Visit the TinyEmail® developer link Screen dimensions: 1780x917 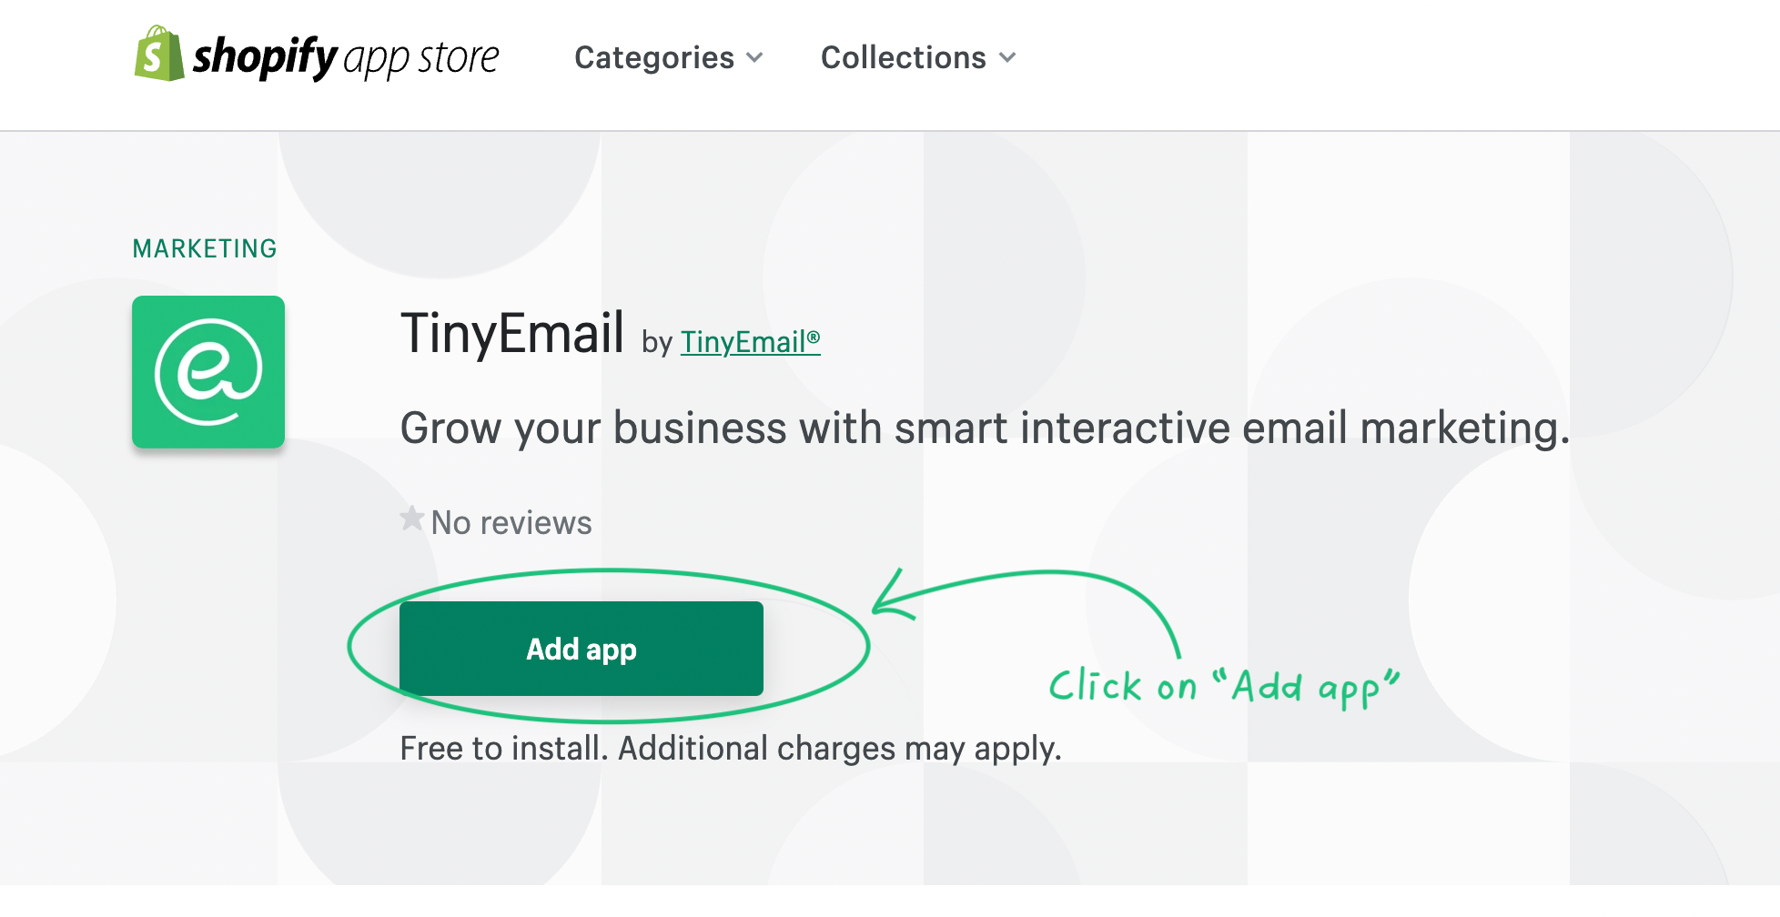(750, 342)
